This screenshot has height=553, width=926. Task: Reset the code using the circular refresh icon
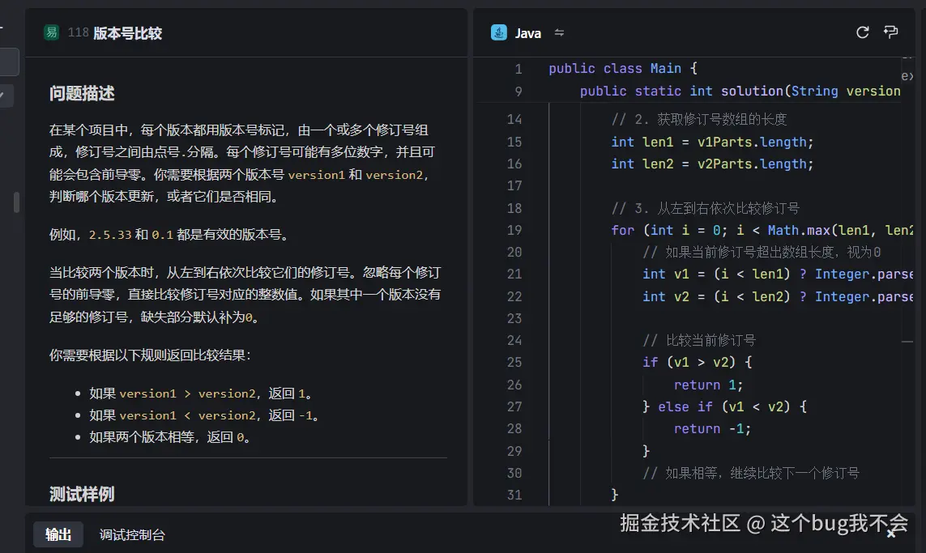coord(863,32)
